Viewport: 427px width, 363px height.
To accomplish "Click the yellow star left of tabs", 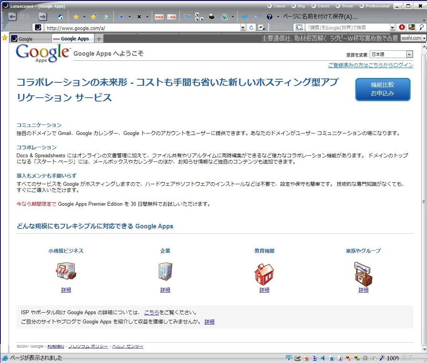I will 4,38.
